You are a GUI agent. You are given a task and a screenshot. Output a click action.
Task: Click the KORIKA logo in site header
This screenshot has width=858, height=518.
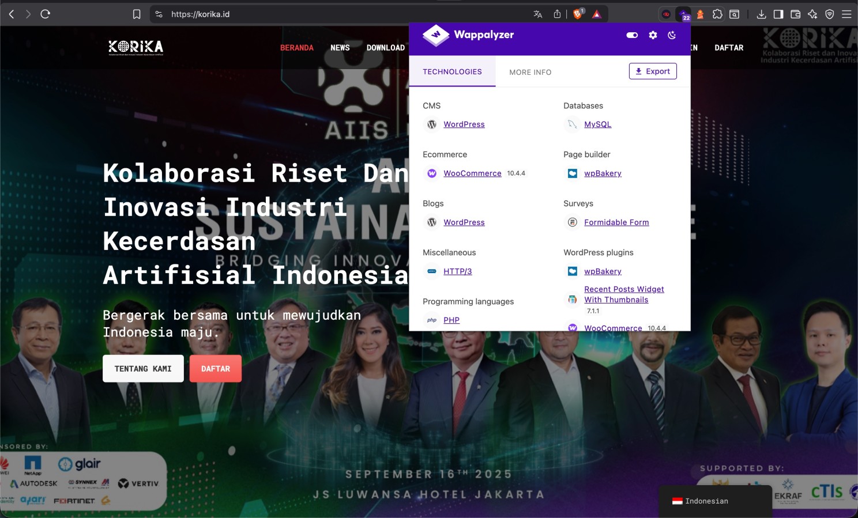[136, 47]
